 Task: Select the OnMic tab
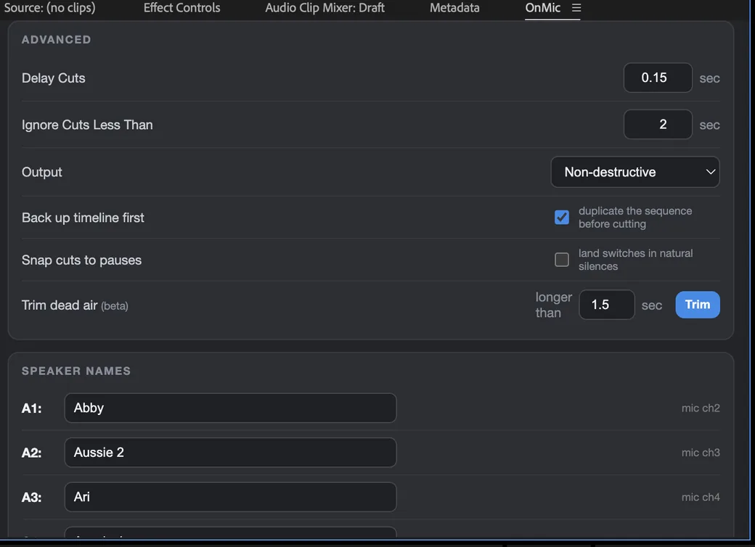(x=543, y=8)
